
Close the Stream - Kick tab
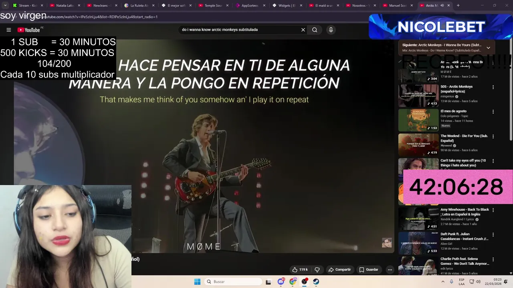pos(42,6)
